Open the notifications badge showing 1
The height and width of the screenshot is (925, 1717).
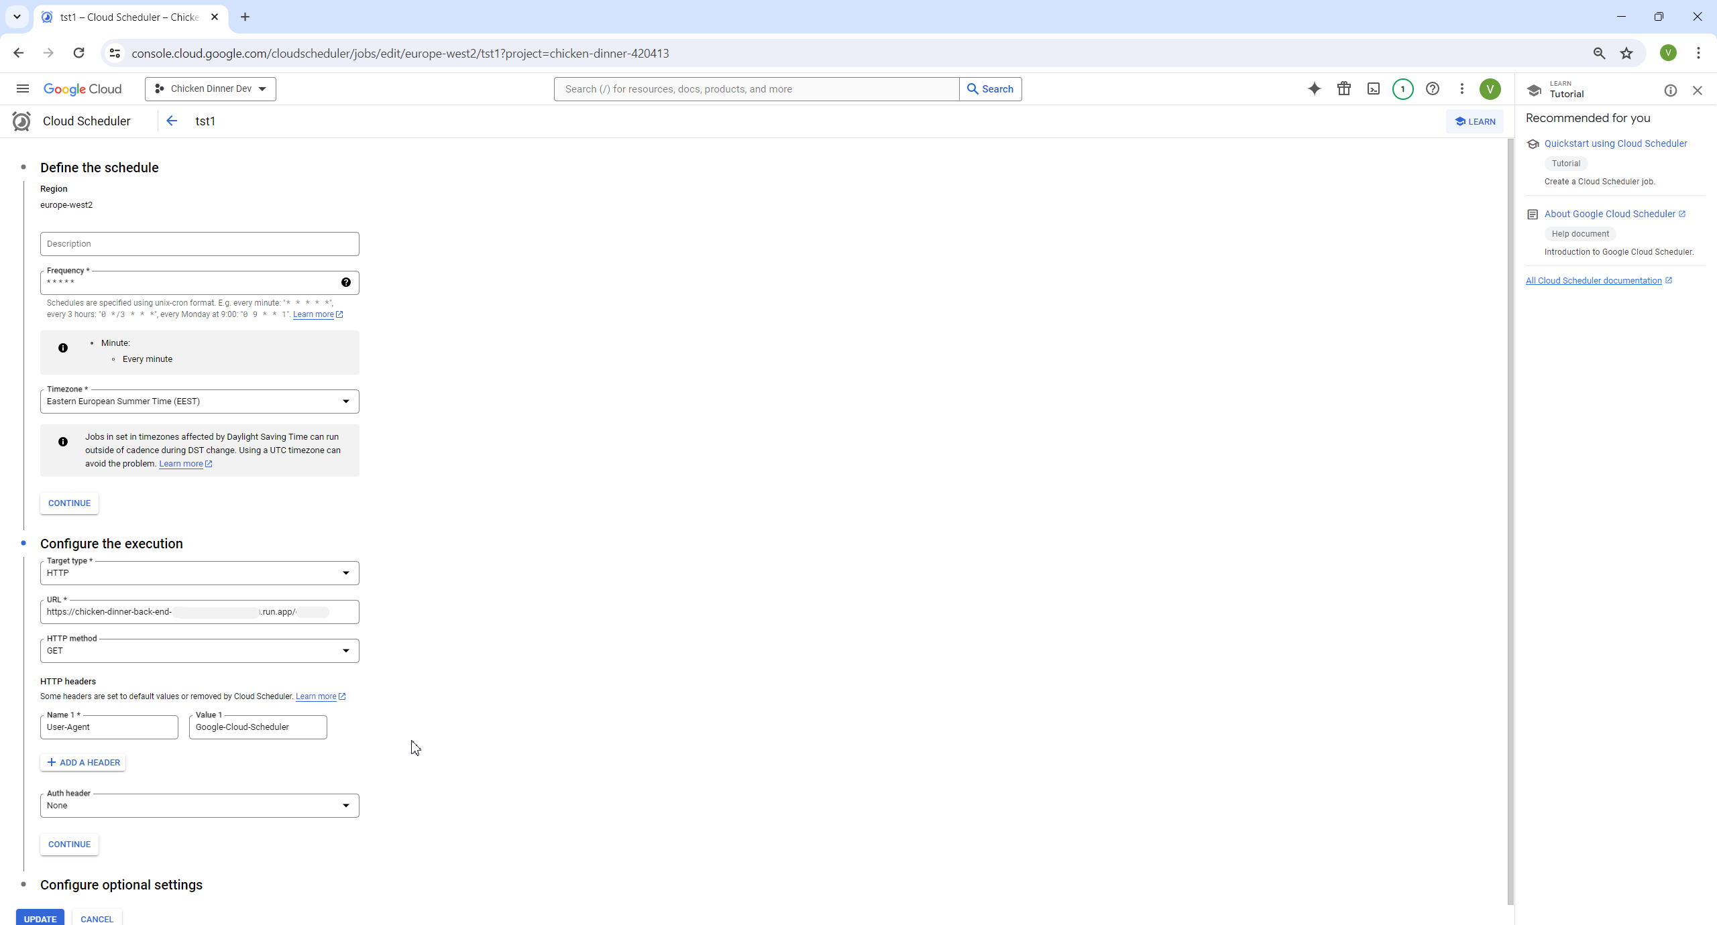(x=1402, y=88)
